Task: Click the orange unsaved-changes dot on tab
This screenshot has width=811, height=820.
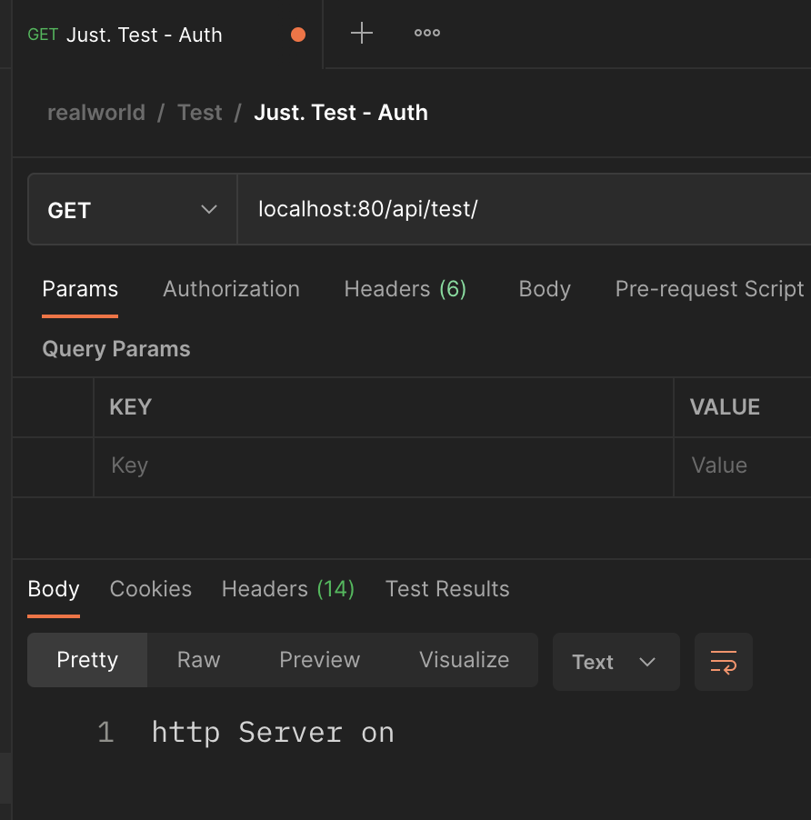Action: coord(298,35)
